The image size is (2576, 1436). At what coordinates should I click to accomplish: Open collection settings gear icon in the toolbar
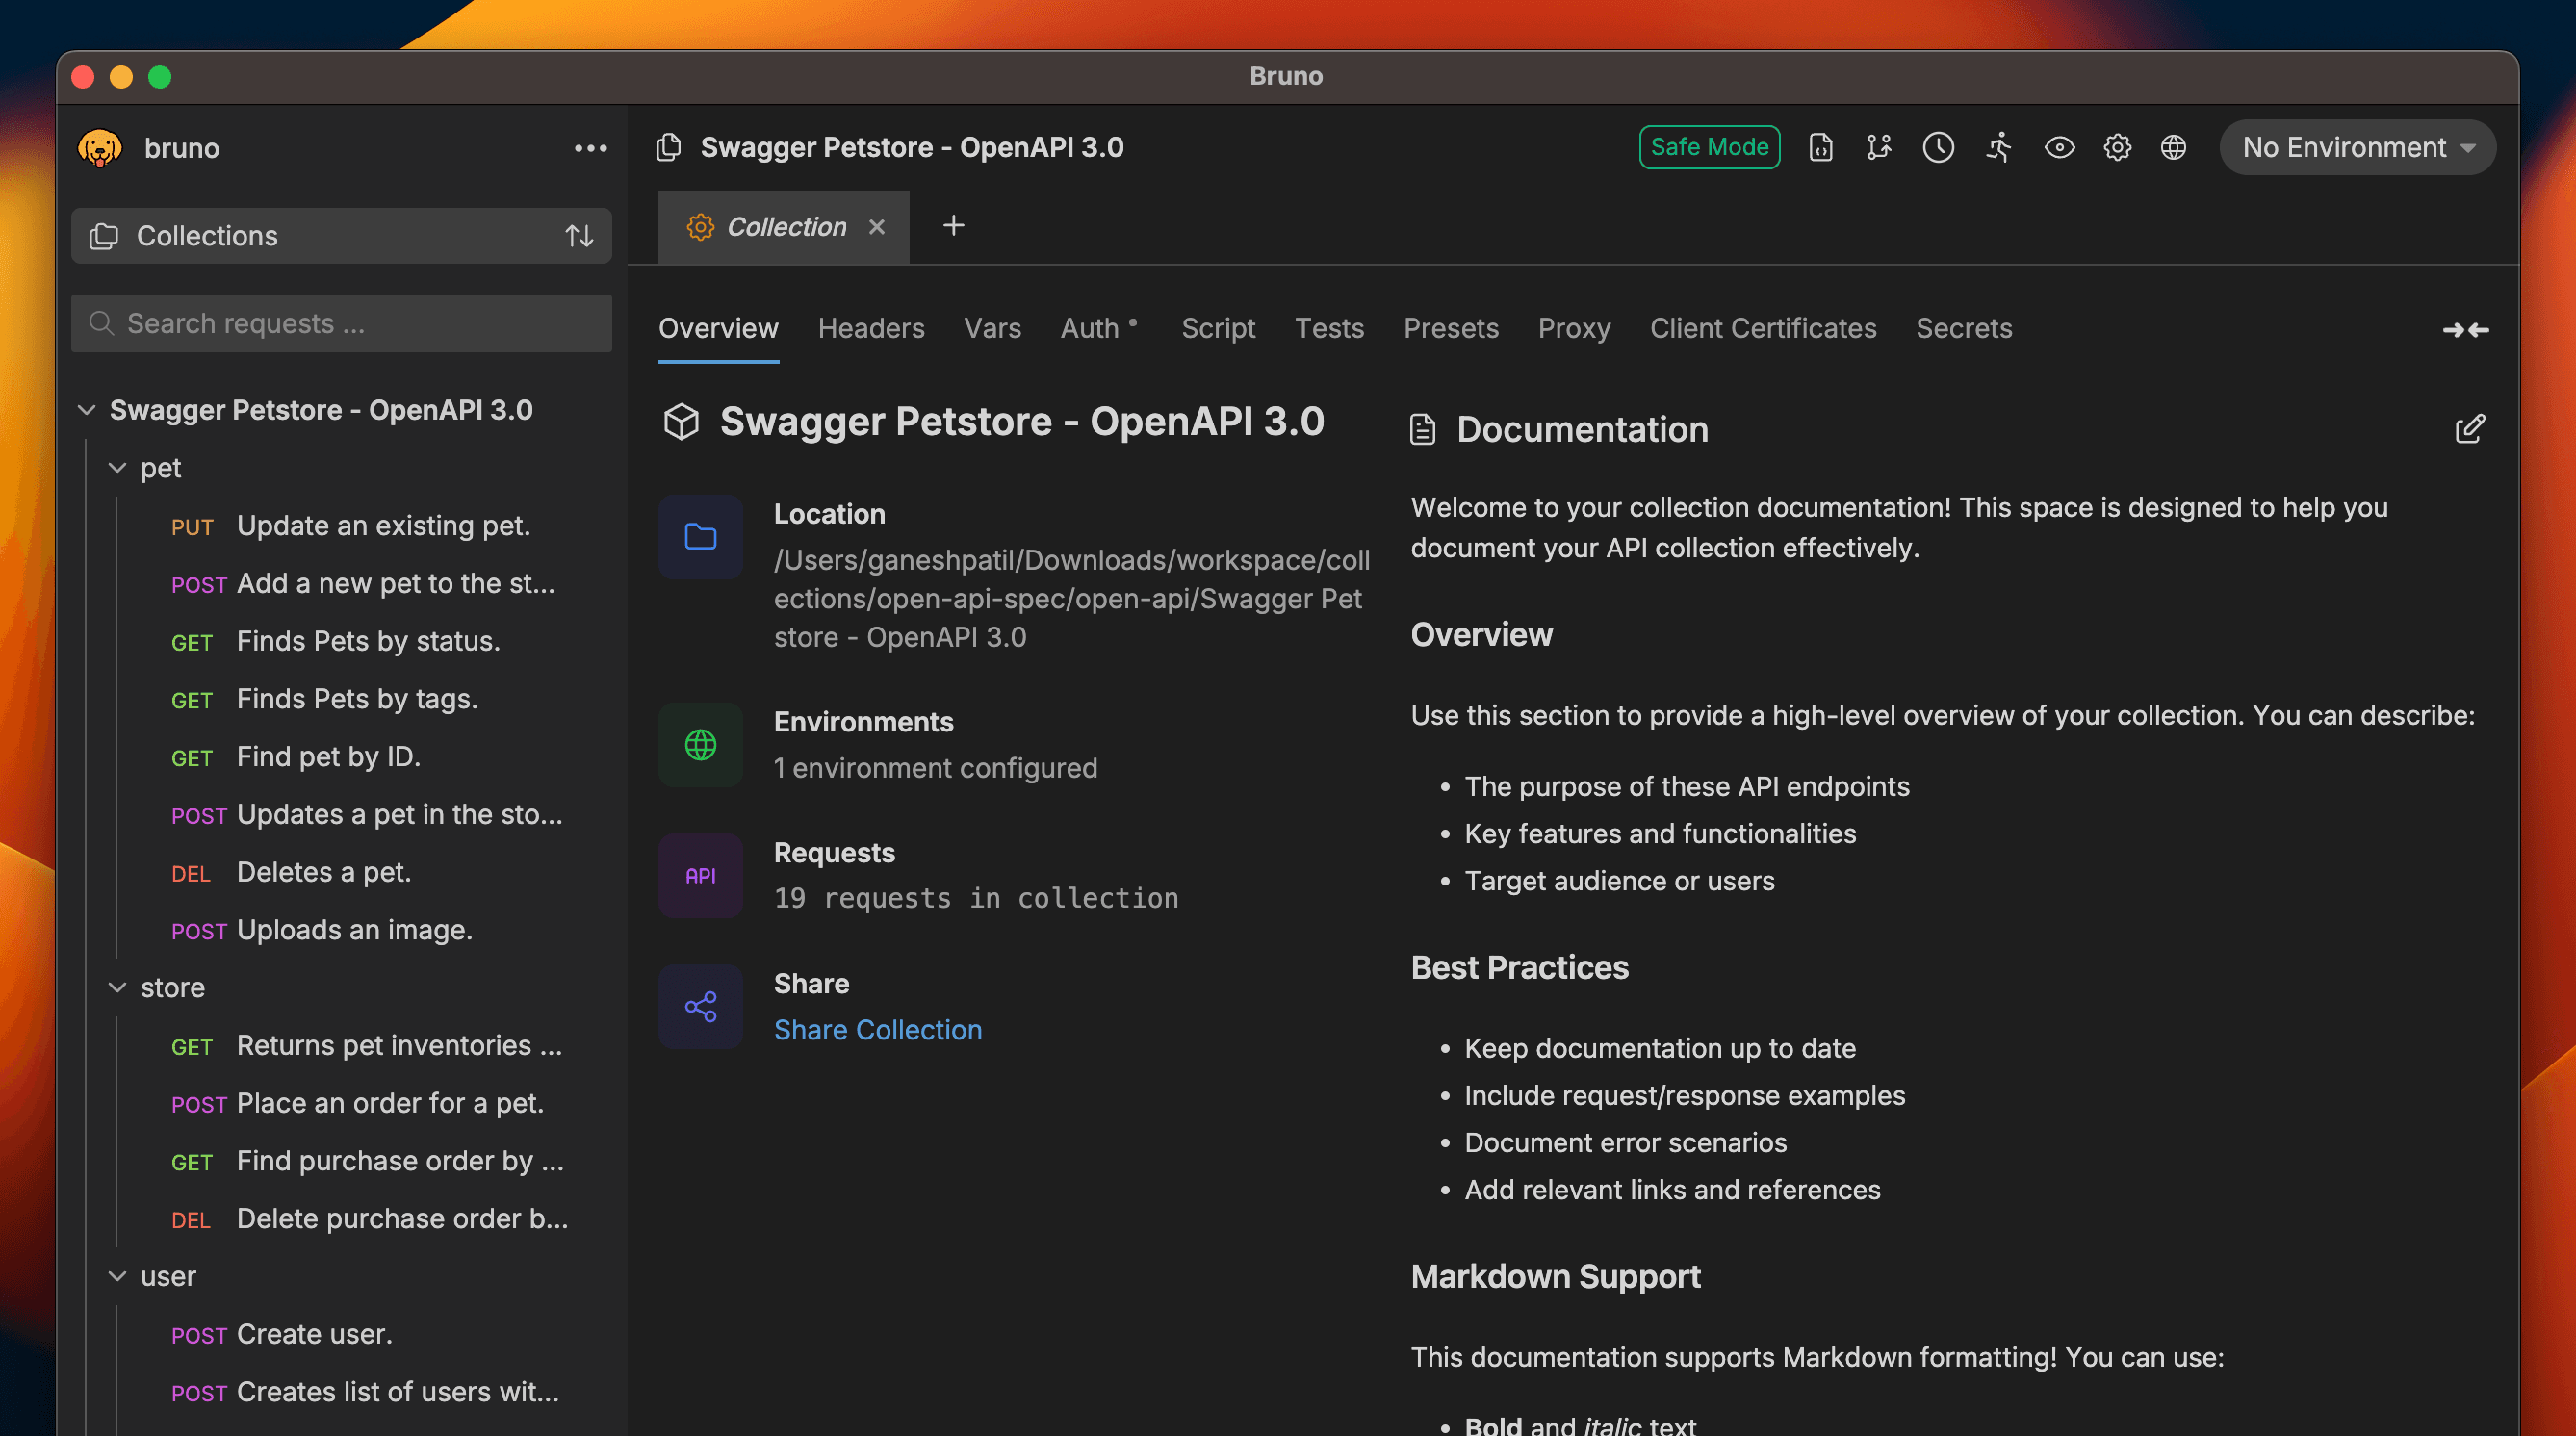coord(2117,147)
